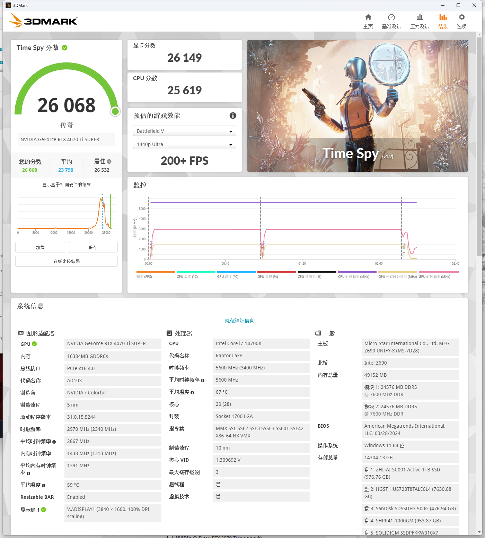Click the 在线比较结果 button
The image size is (485, 538).
point(66,261)
